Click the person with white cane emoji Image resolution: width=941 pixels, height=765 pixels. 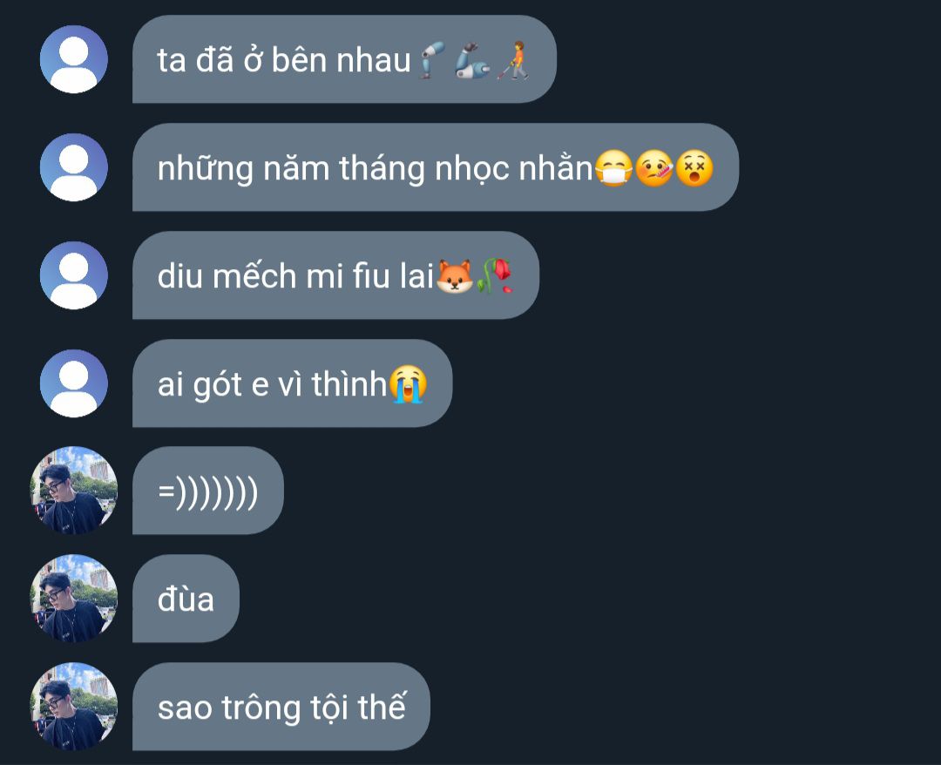click(514, 60)
